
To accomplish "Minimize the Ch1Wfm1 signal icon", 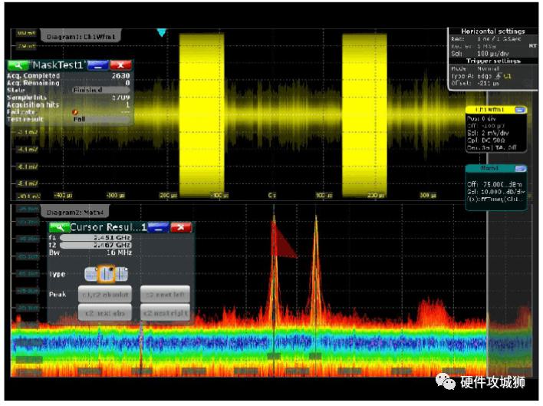I will coord(519,110).
